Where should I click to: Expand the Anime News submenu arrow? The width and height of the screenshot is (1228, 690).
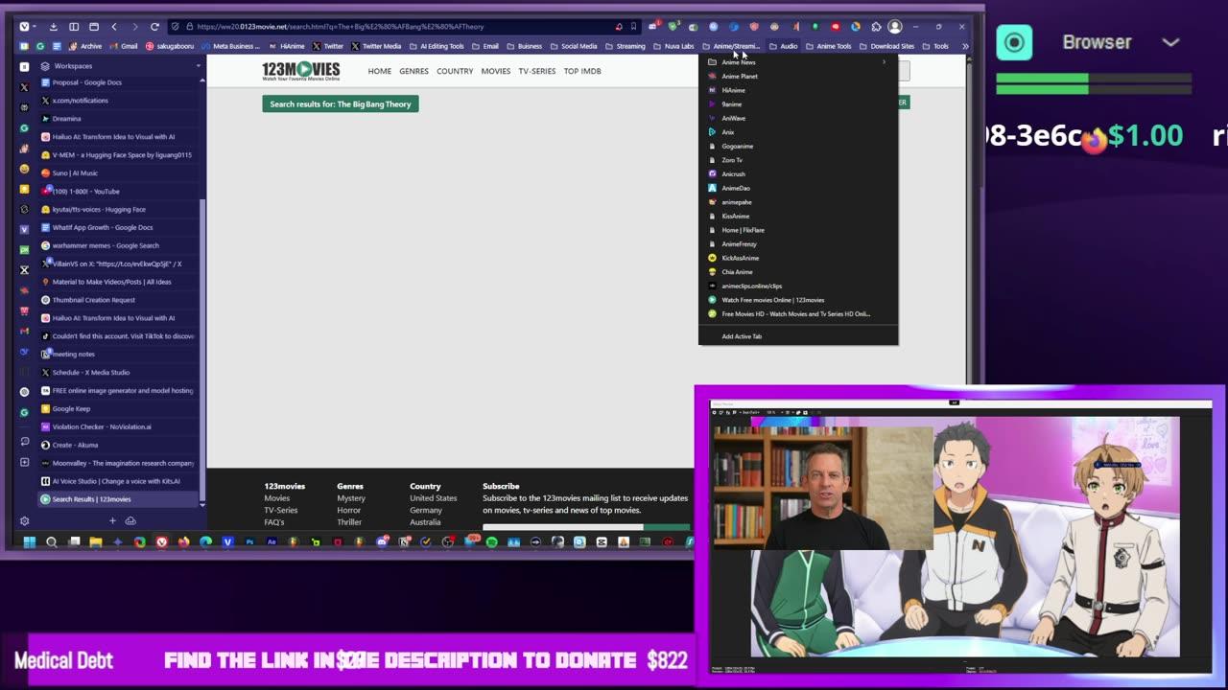click(884, 62)
